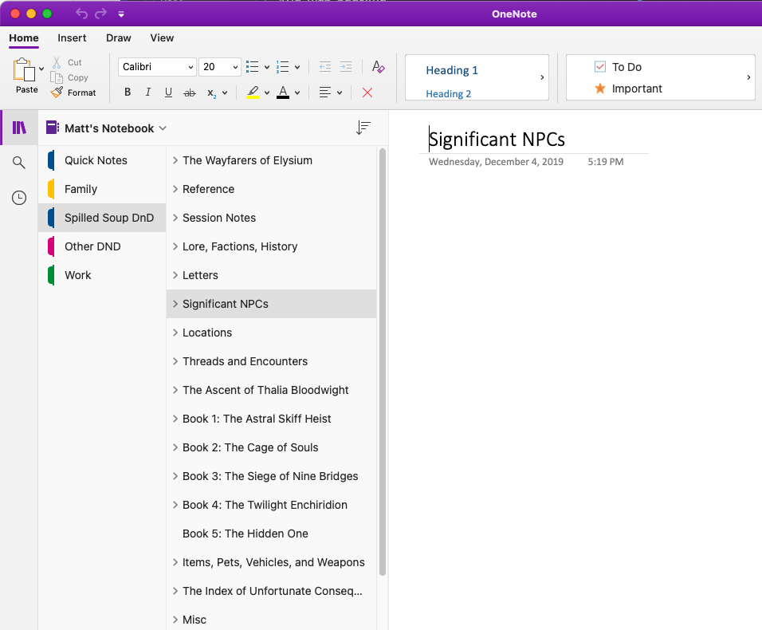Increase indent using the toolbar icon
Viewport: 762px width, 630px height.
(346, 66)
